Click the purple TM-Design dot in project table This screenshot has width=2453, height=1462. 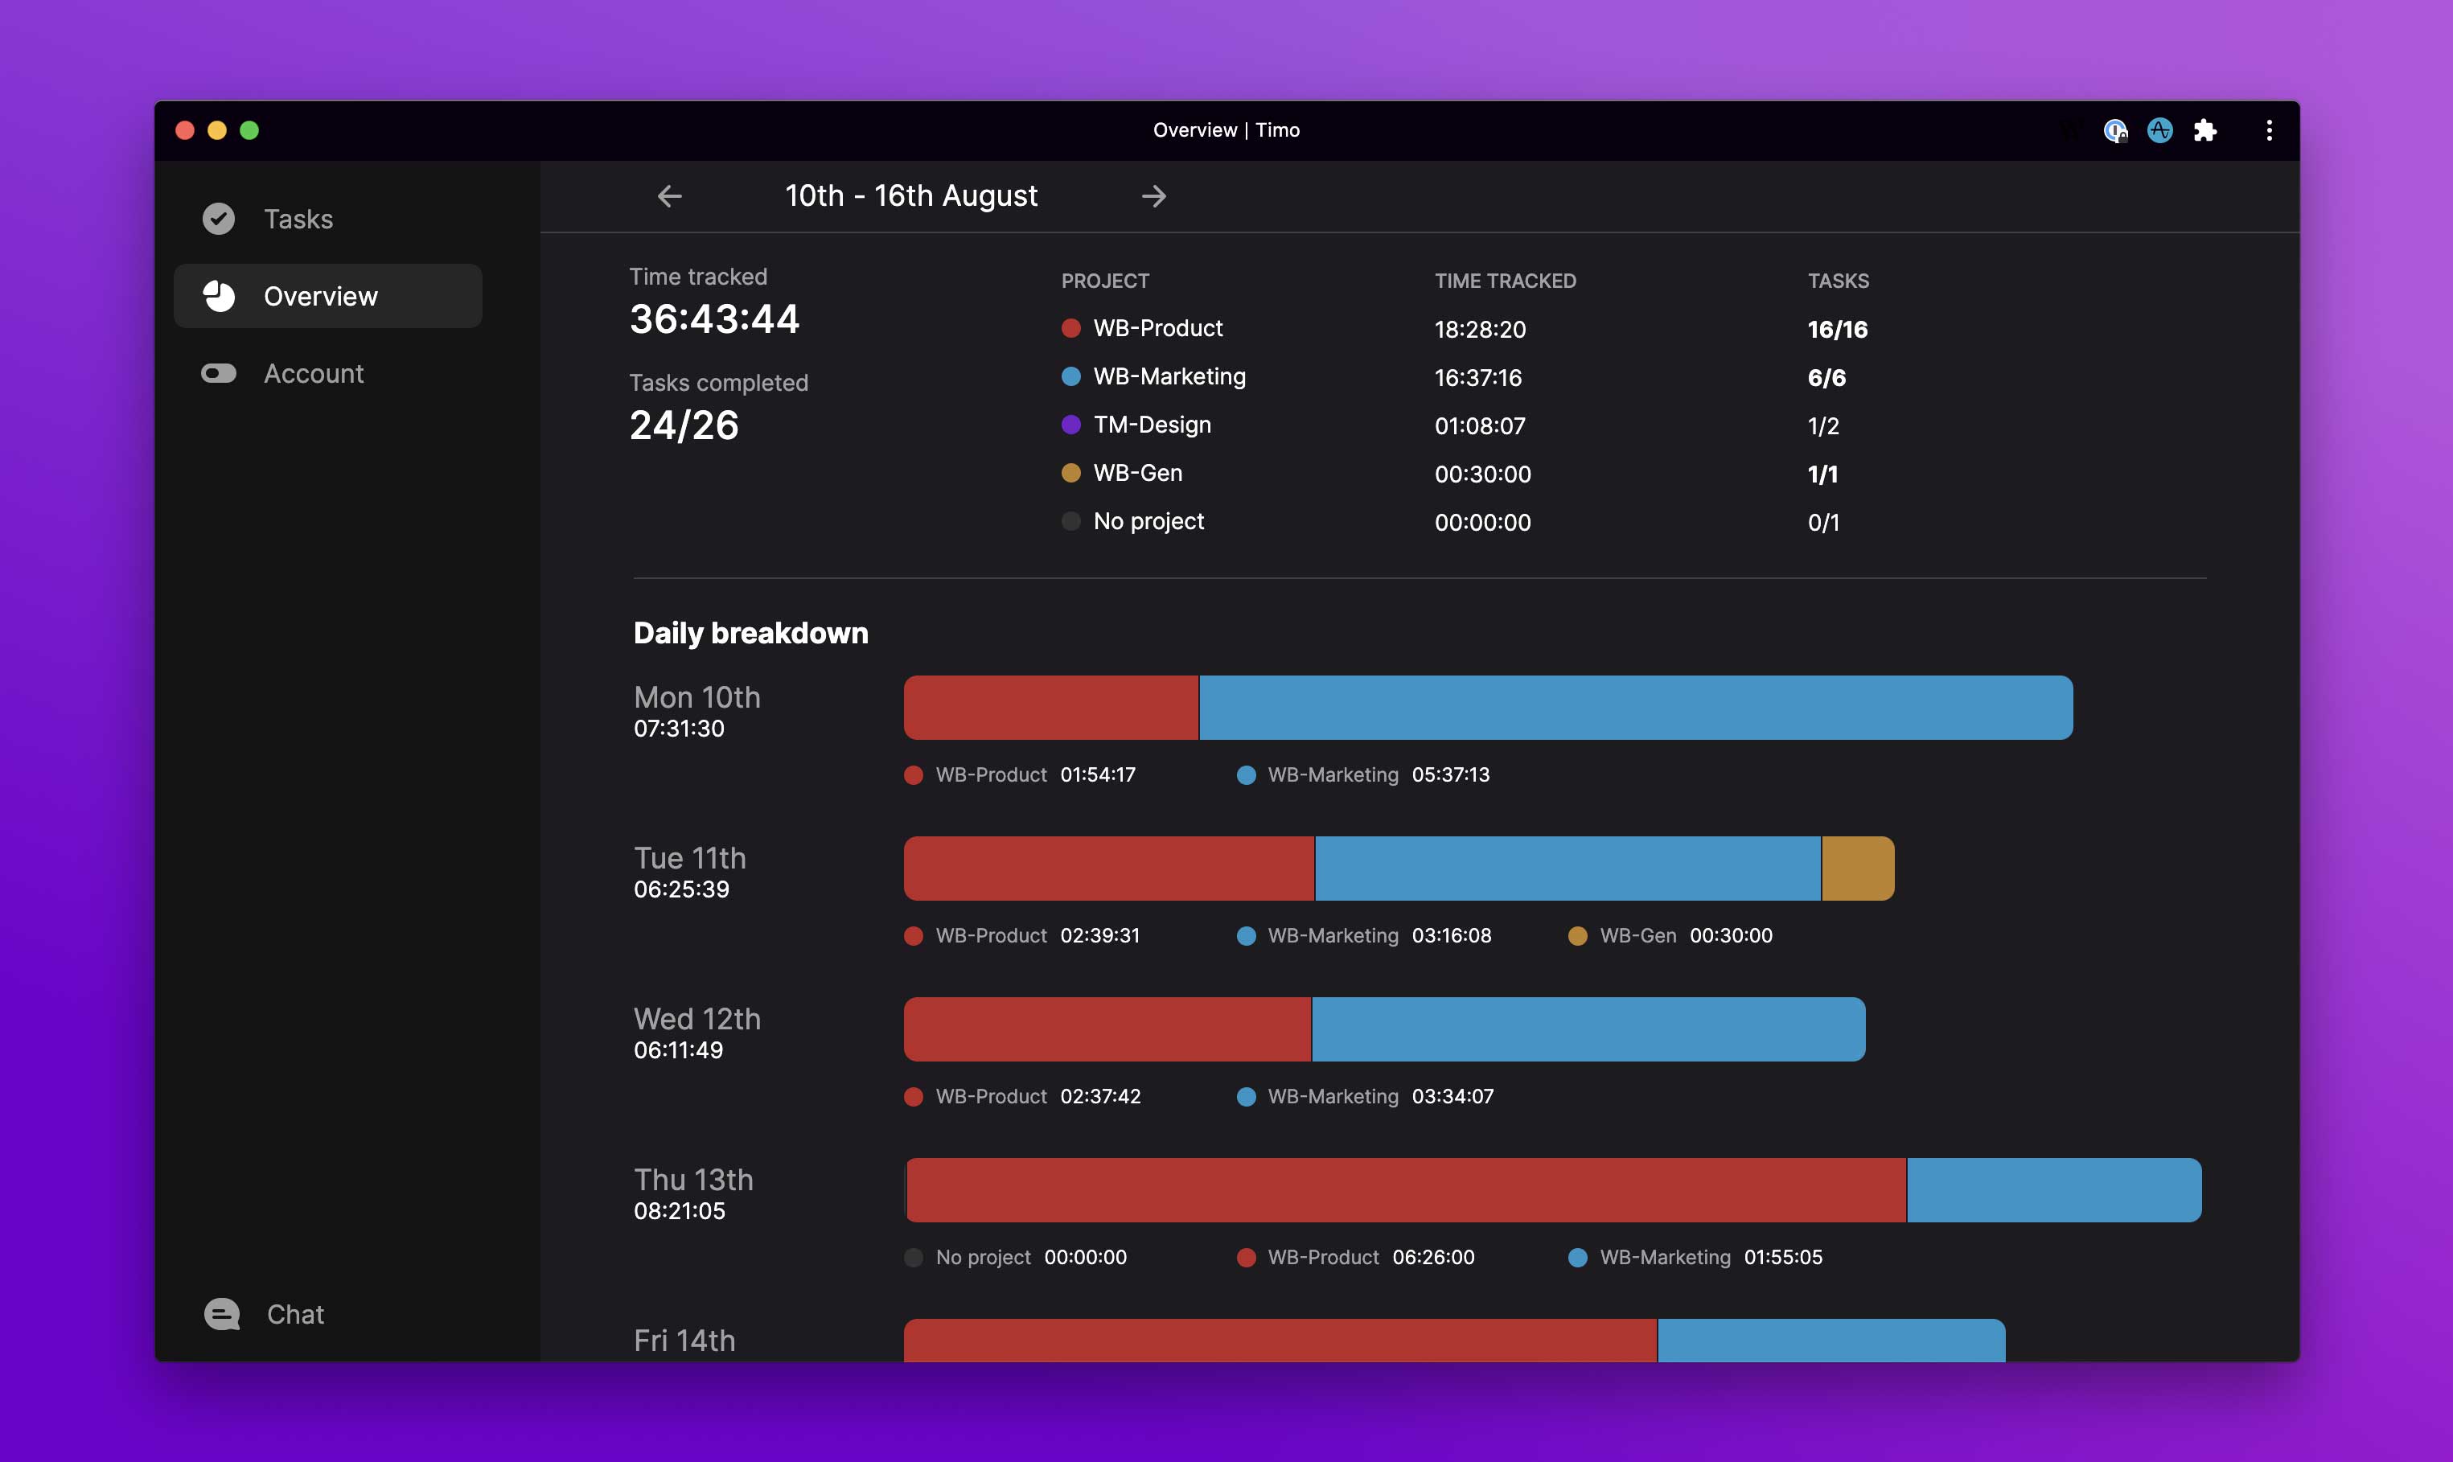(1070, 425)
